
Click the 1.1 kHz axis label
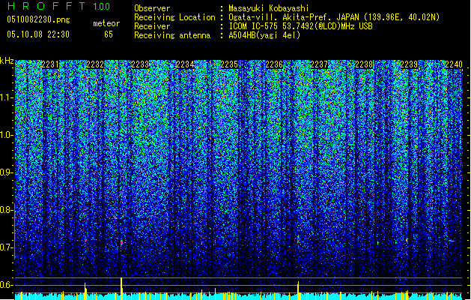click(x=7, y=97)
